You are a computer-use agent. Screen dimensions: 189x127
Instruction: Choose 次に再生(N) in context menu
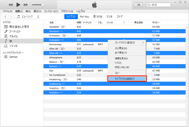(x=127, y=48)
